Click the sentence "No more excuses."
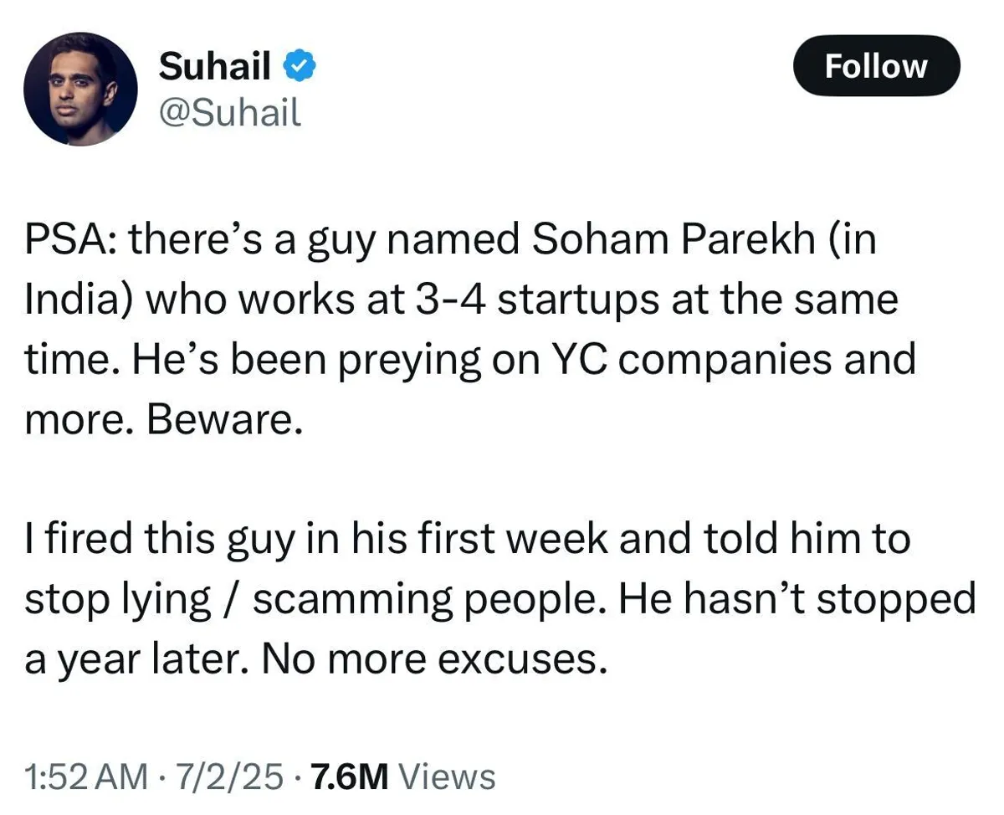1004x815 pixels. click(x=433, y=659)
